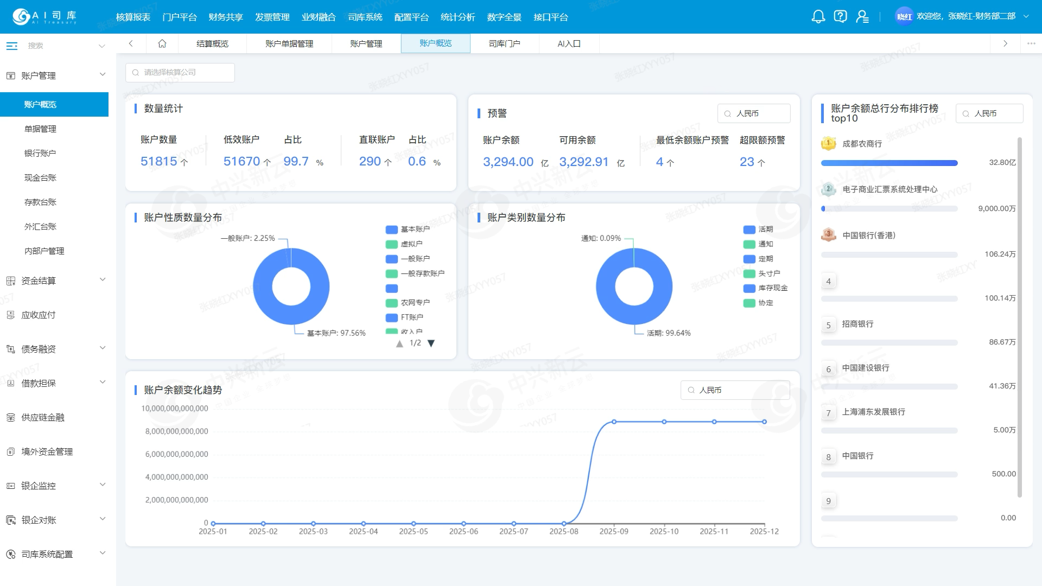The width and height of the screenshot is (1042, 586).
Task: Go to the home tab icon
Action: (x=162, y=43)
